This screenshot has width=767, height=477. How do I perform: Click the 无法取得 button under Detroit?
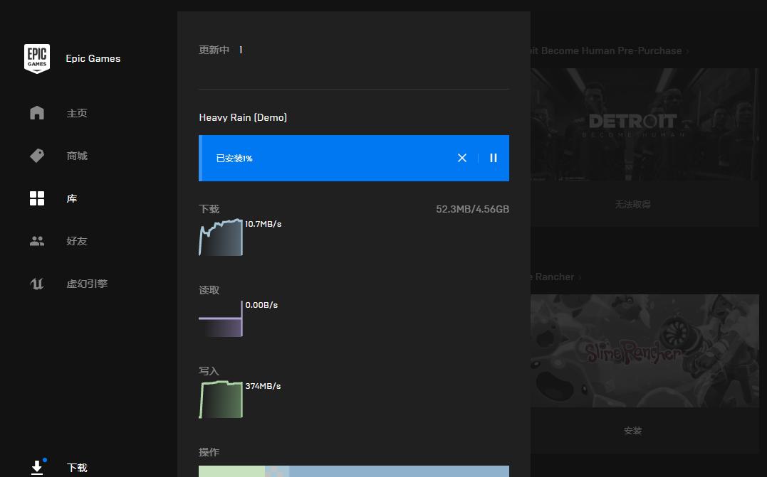tap(632, 204)
